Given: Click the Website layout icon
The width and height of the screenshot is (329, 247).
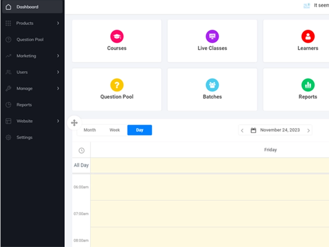Looking at the screenshot, I should pyautogui.click(x=8, y=121).
